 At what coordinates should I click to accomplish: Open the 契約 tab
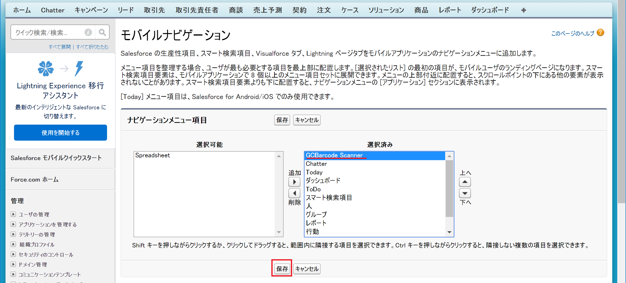point(299,10)
